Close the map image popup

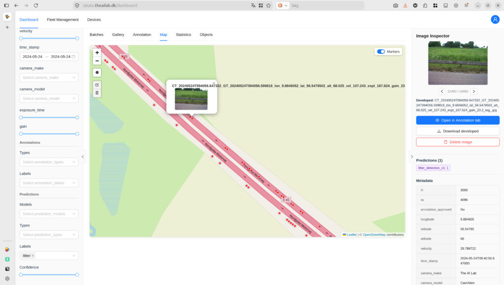(x=214, y=83)
